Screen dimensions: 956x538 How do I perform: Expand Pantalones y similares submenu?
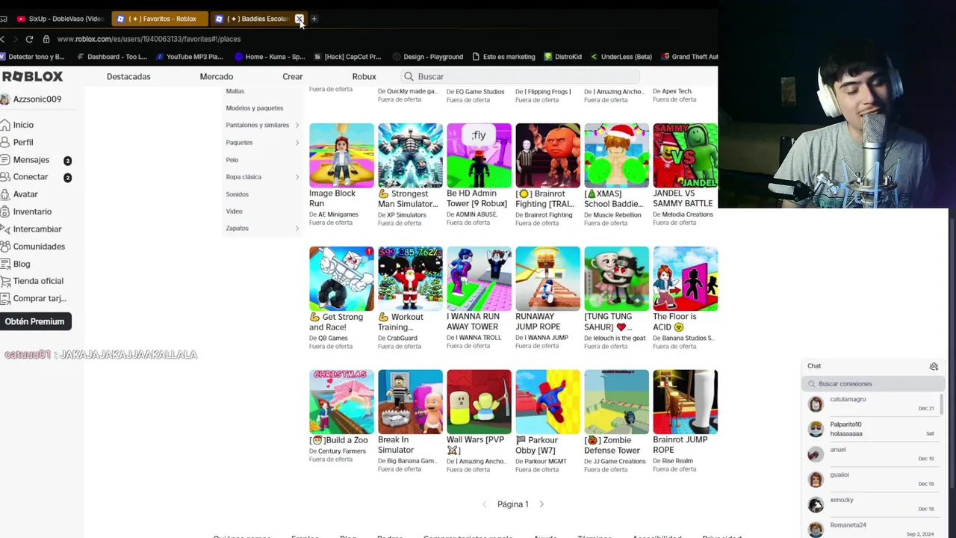click(x=297, y=125)
